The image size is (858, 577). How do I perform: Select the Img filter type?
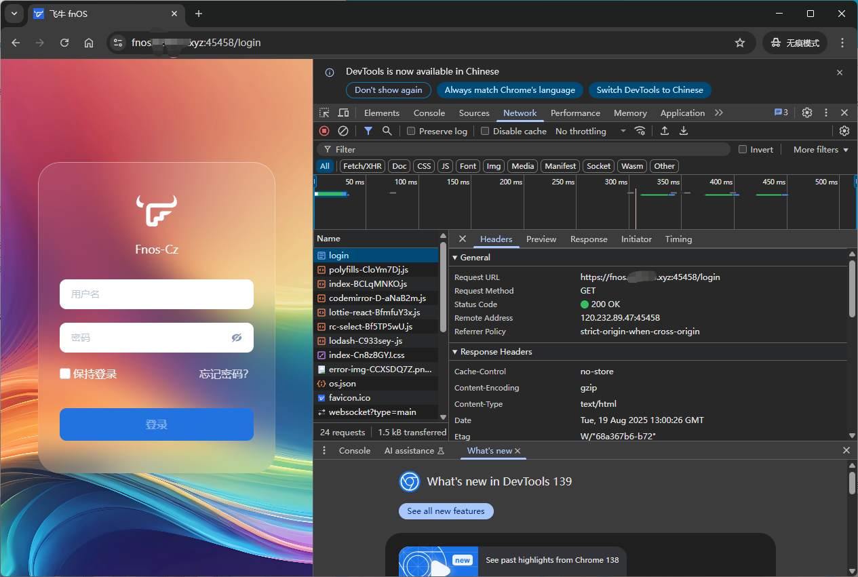494,166
